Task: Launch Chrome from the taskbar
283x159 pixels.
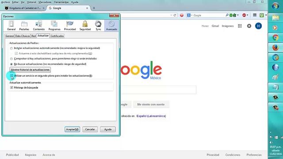Action: click(x=275, y=38)
